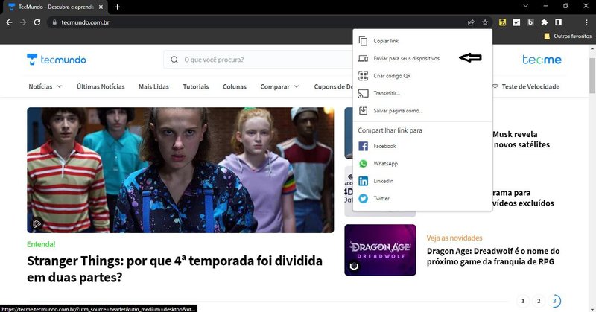Click the tecmundo logo
Image resolution: width=596 pixels, height=312 pixels.
tap(57, 60)
